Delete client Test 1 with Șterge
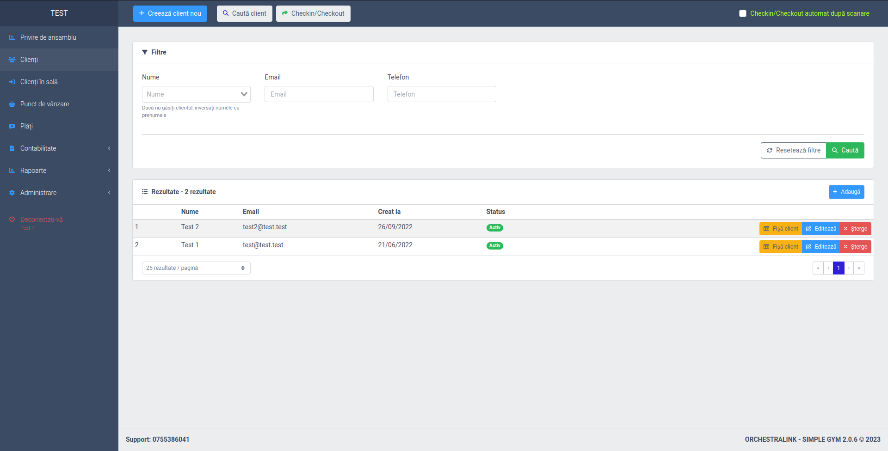 (855, 247)
